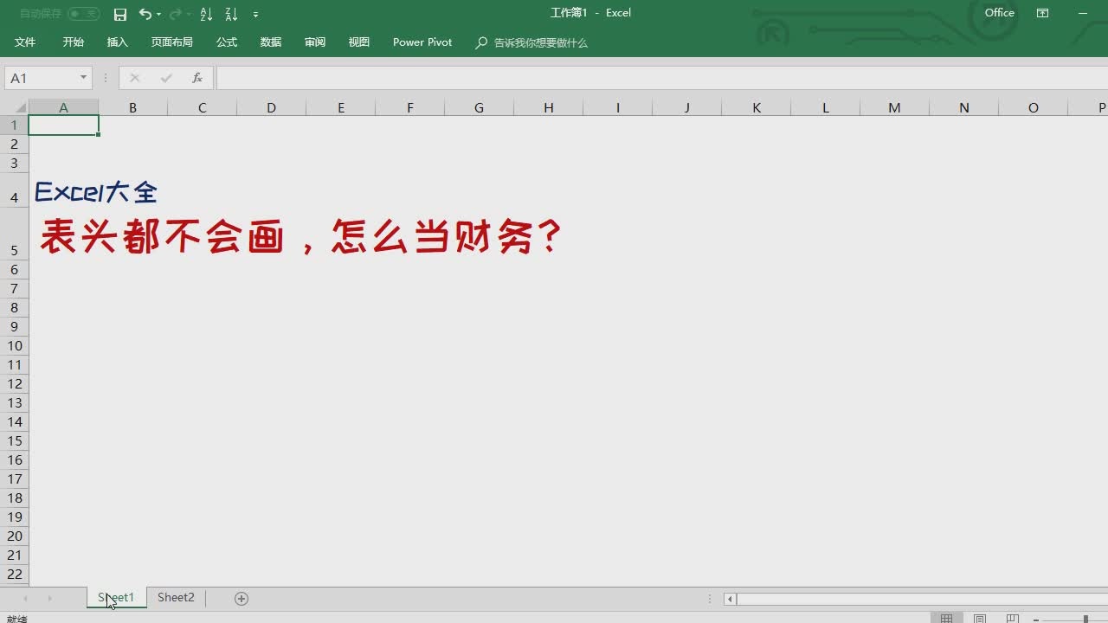
Task: Click the Cancel X icon in formula bar
Action: click(134, 78)
